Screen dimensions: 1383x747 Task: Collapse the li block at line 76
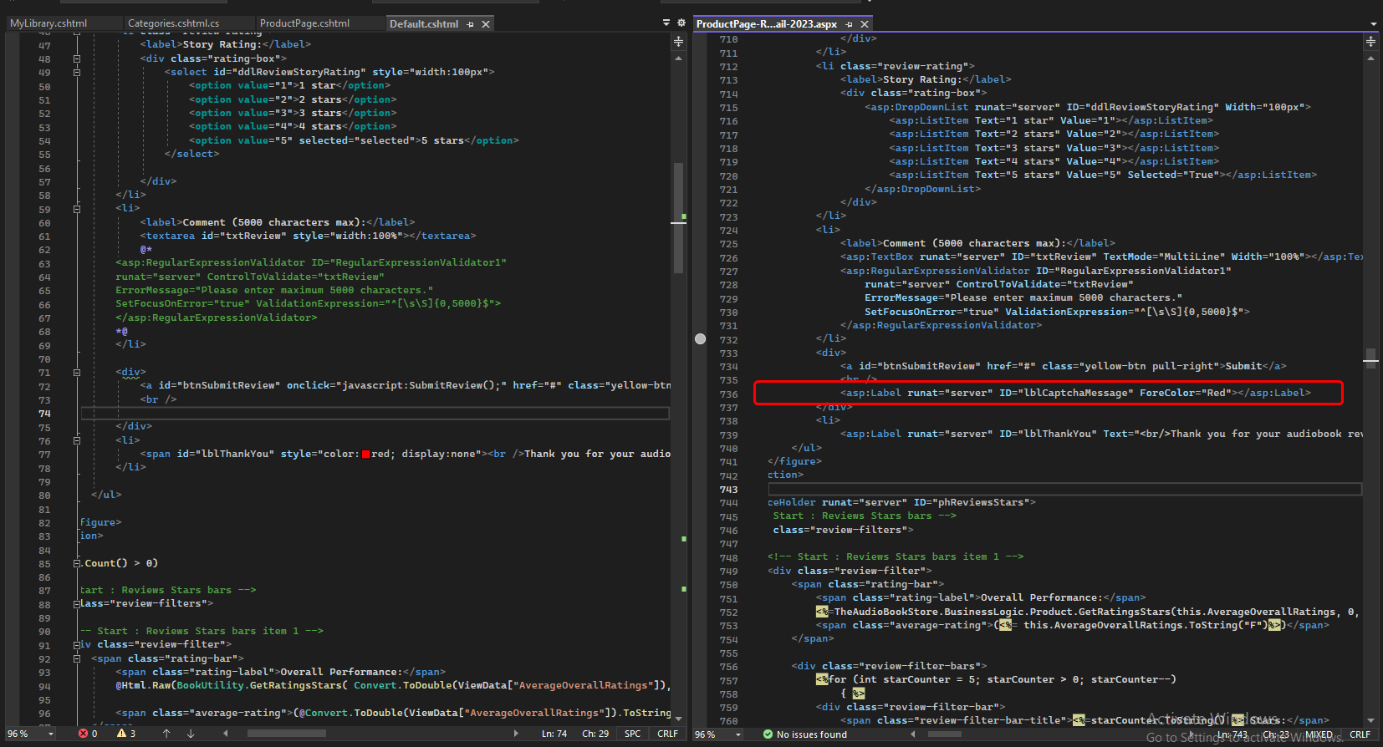(x=77, y=440)
